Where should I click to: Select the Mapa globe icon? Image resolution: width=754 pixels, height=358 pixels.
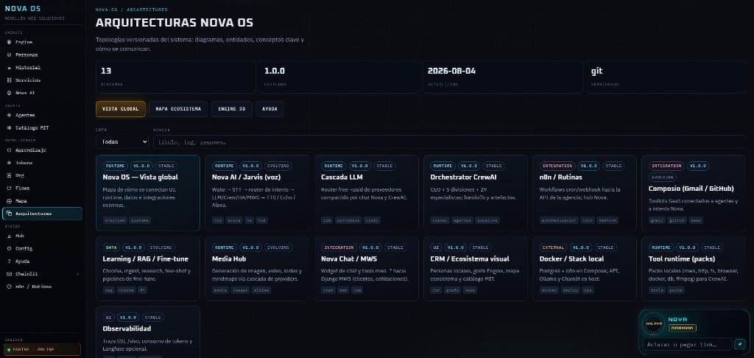click(9, 200)
